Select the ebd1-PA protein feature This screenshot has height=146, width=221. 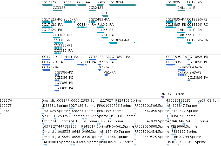tap(69, 59)
